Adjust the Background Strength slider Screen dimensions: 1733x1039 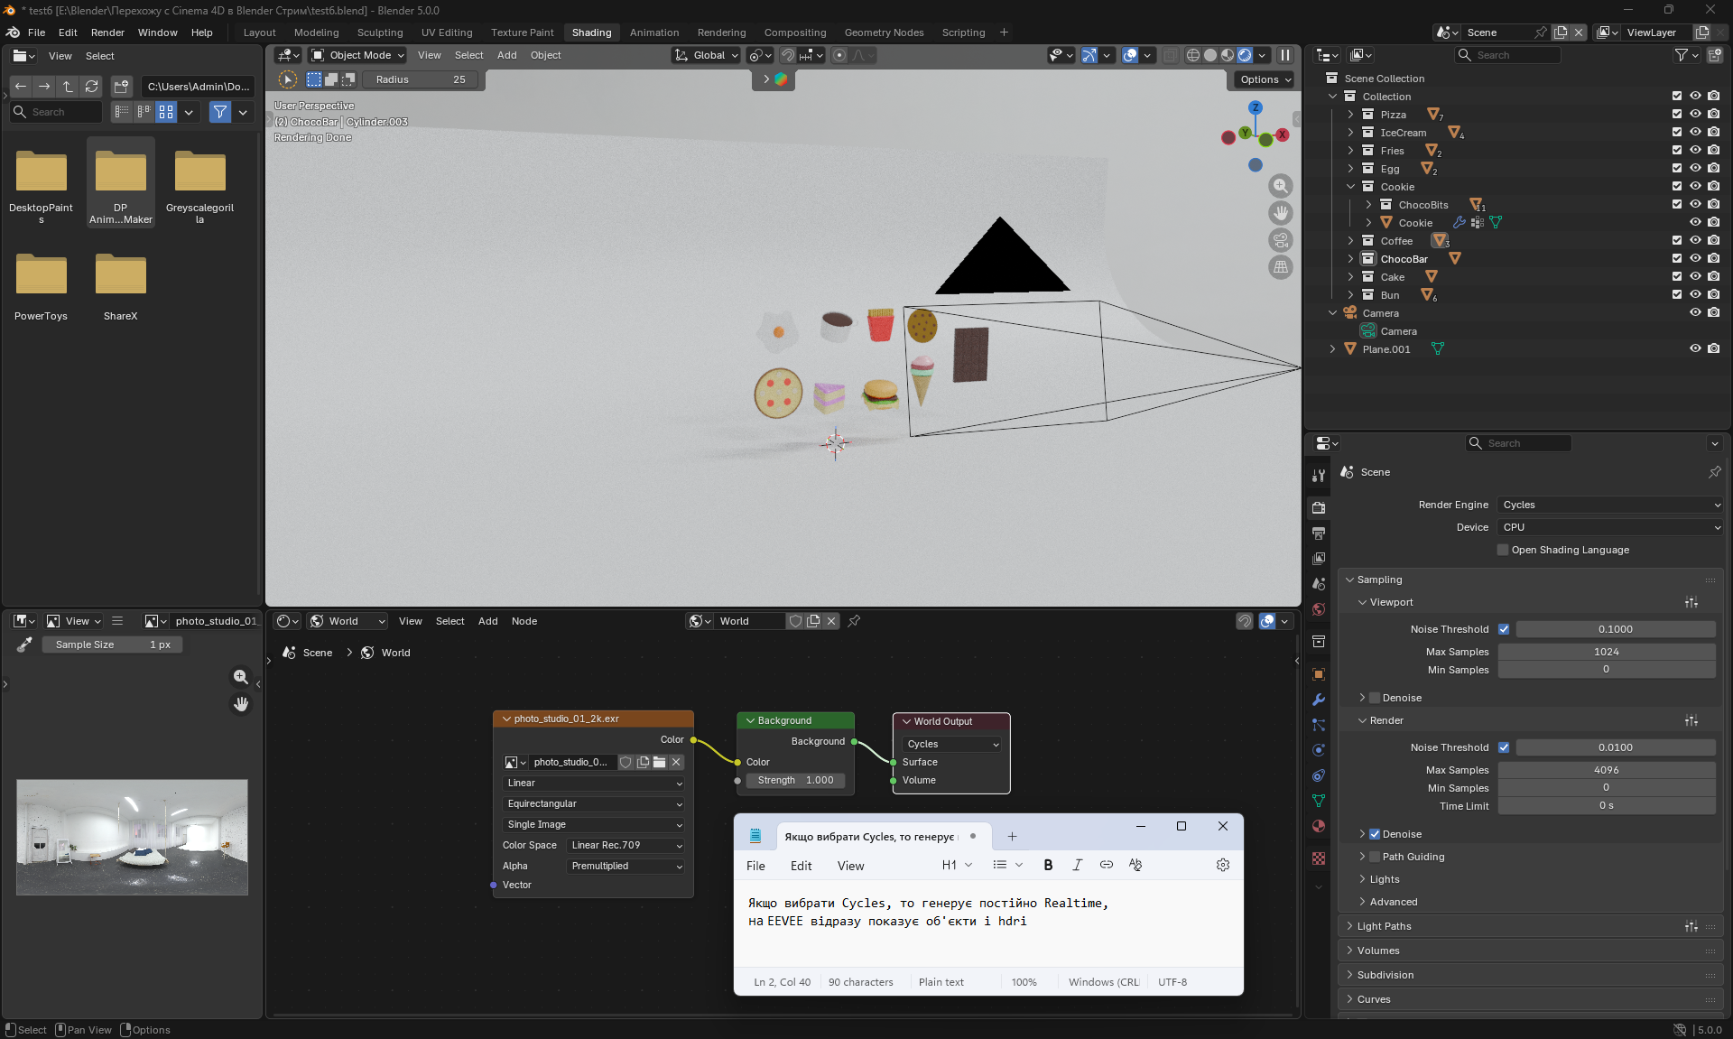(795, 780)
